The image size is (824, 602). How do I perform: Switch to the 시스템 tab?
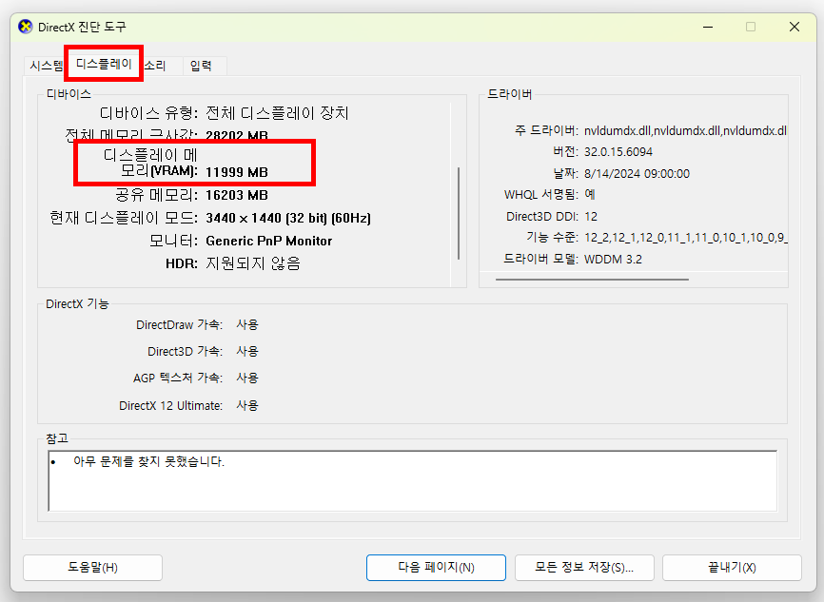point(47,66)
